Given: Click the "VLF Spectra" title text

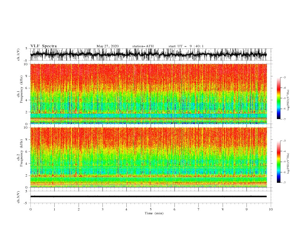Looking at the screenshot, I should pos(44,46).
